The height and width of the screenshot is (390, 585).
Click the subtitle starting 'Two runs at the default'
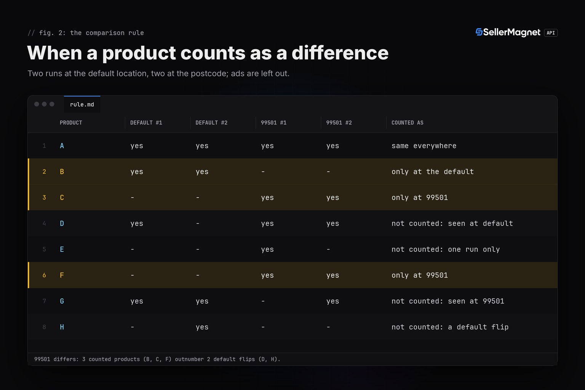tap(158, 74)
